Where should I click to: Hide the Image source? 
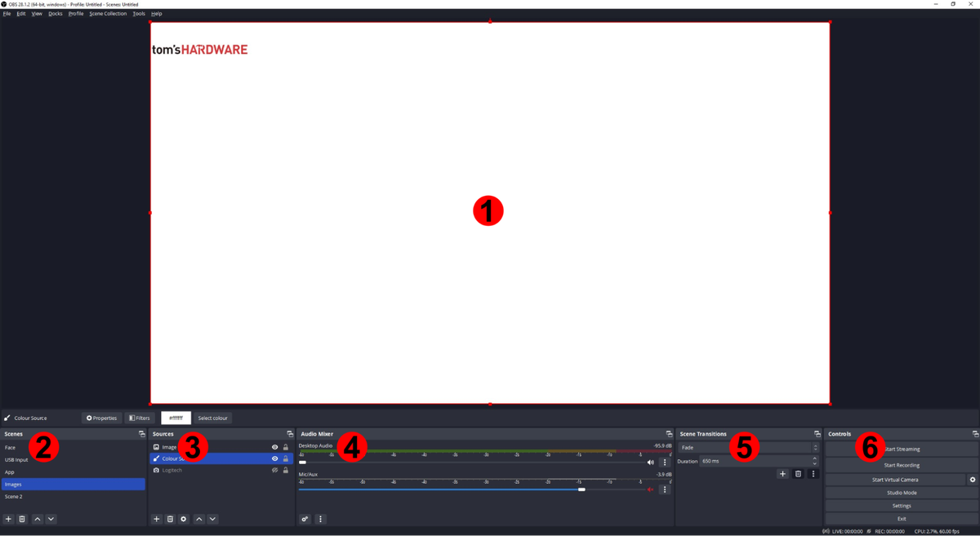point(274,446)
